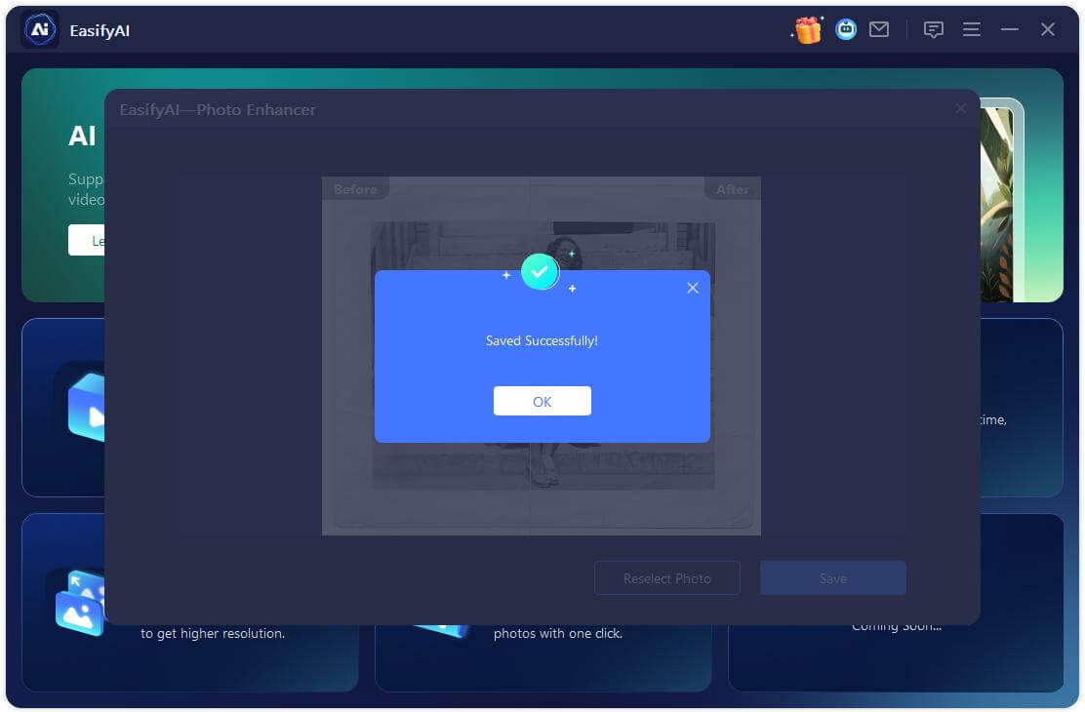Click the "EasifyAI—Photo Enhancer" window title

coord(218,110)
